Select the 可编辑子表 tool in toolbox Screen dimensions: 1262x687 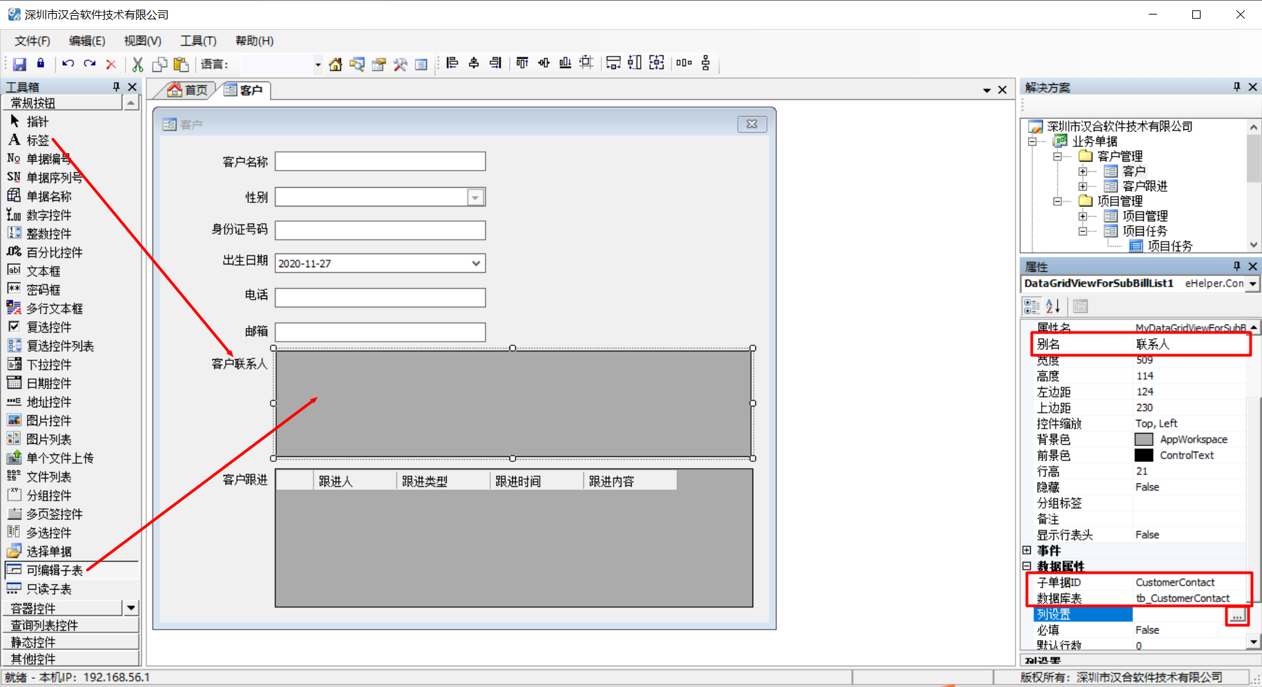[55, 570]
